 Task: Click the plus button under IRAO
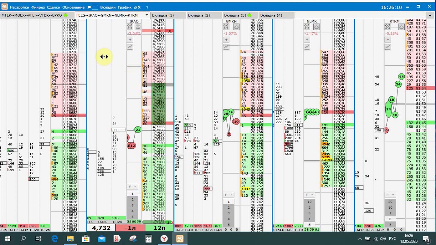pos(130,39)
